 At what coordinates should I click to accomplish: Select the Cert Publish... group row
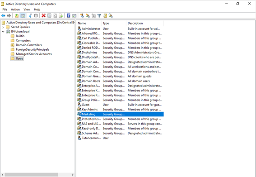pyautogui.click(x=121, y=38)
